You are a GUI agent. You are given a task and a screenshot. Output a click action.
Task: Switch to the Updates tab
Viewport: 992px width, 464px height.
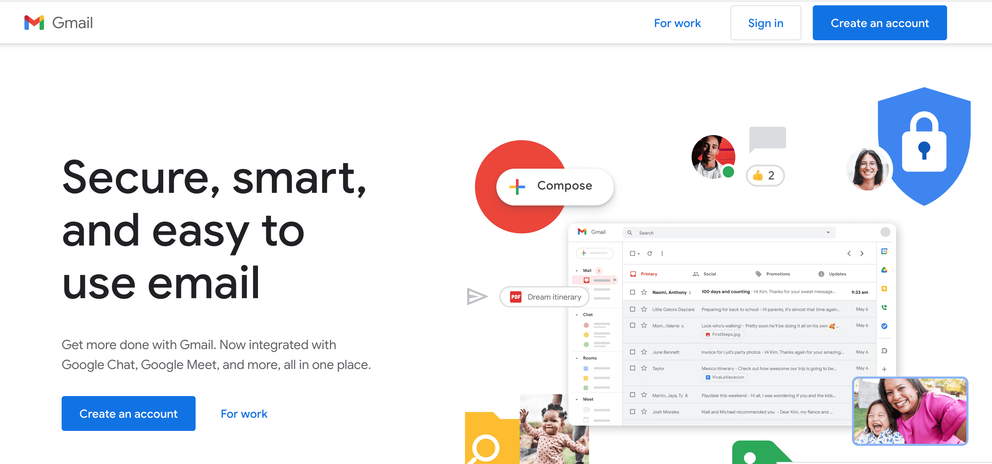point(832,274)
